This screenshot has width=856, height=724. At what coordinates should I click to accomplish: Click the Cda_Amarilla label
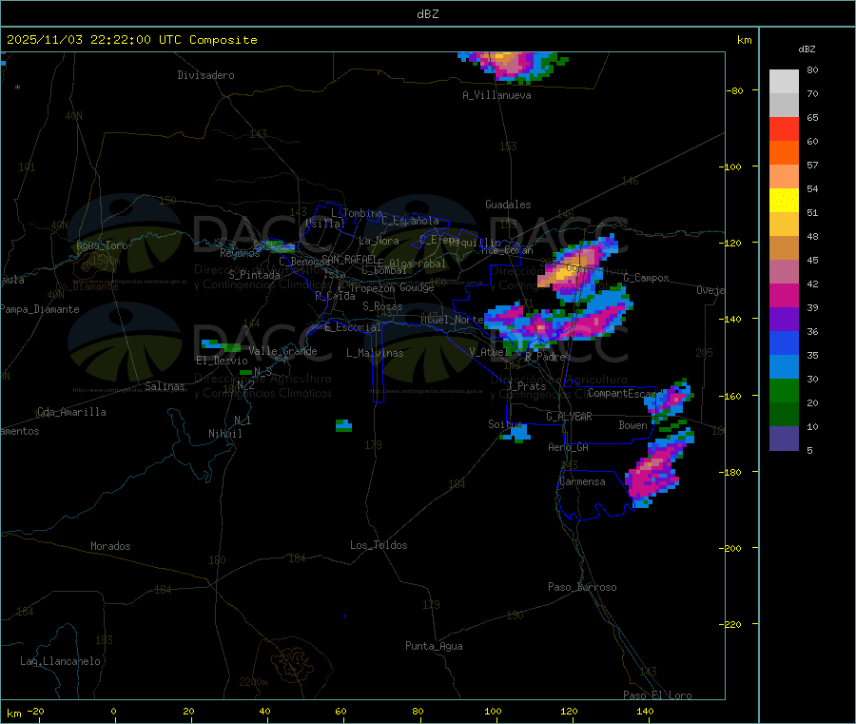pos(71,412)
